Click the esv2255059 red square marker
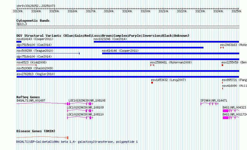The height and width of the screenshot is (150, 247). point(222,65)
